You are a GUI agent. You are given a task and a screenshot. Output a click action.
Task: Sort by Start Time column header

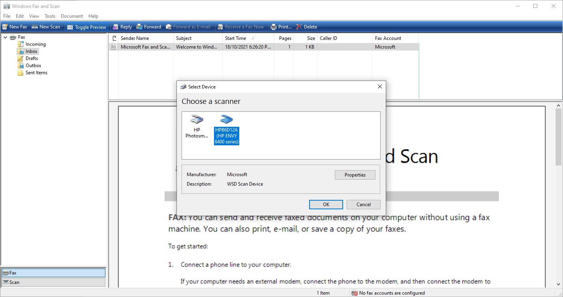248,38
